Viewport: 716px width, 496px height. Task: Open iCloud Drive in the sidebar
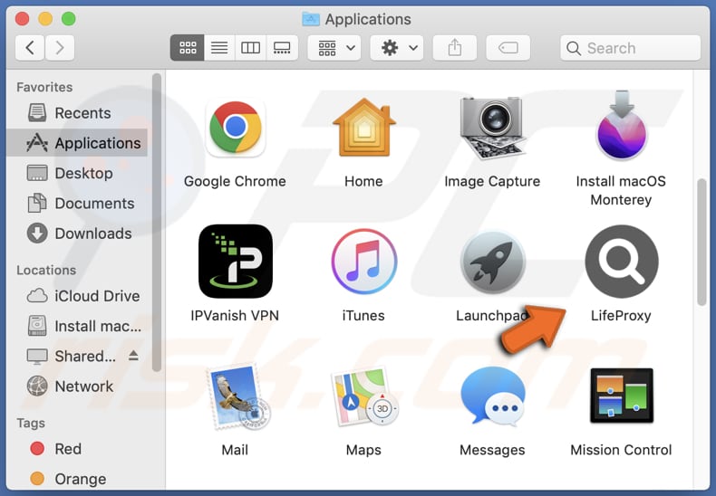(77, 296)
